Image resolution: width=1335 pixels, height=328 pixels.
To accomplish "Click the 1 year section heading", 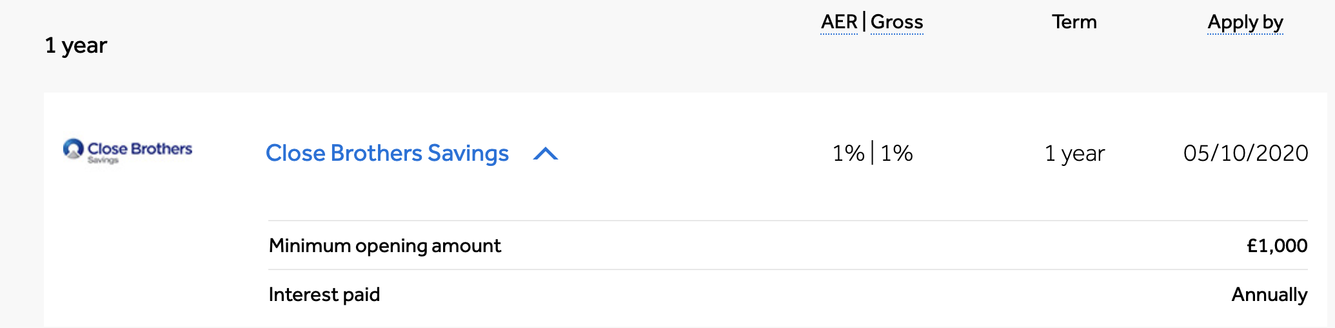I will (75, 45).
